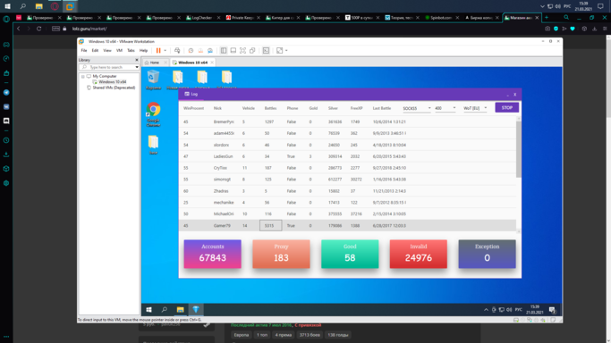Open File Explorer in the VM taskbar
The image size is (611, 343).
click(180, 310)
